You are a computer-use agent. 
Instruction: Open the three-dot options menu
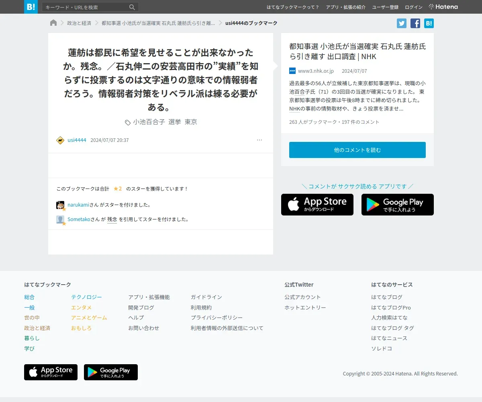click(x=259, y=140)
